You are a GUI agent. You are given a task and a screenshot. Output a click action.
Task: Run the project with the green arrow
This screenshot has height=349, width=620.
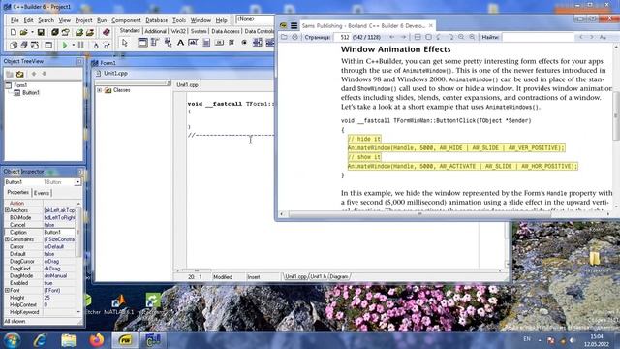[65, 45]
